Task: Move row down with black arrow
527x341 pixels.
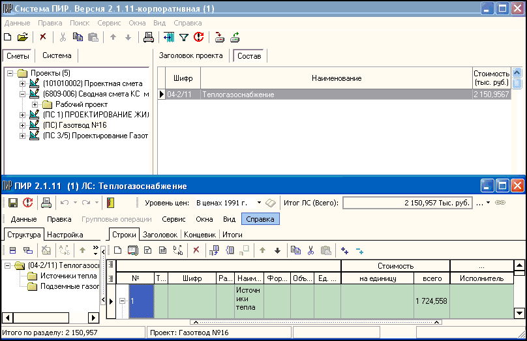Action: point(277,250)
